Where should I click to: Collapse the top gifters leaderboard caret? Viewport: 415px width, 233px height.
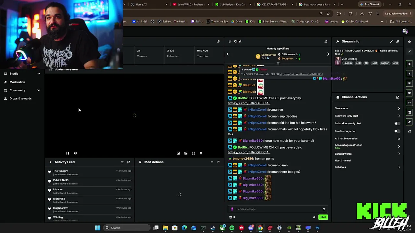pos(278,63)
